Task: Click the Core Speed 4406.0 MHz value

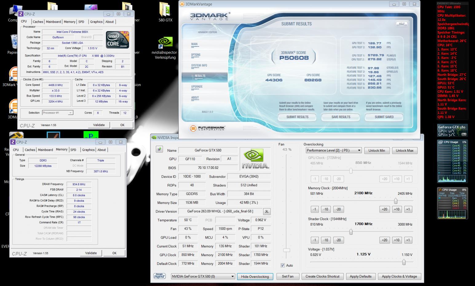Action: click(x=56, y=85)
